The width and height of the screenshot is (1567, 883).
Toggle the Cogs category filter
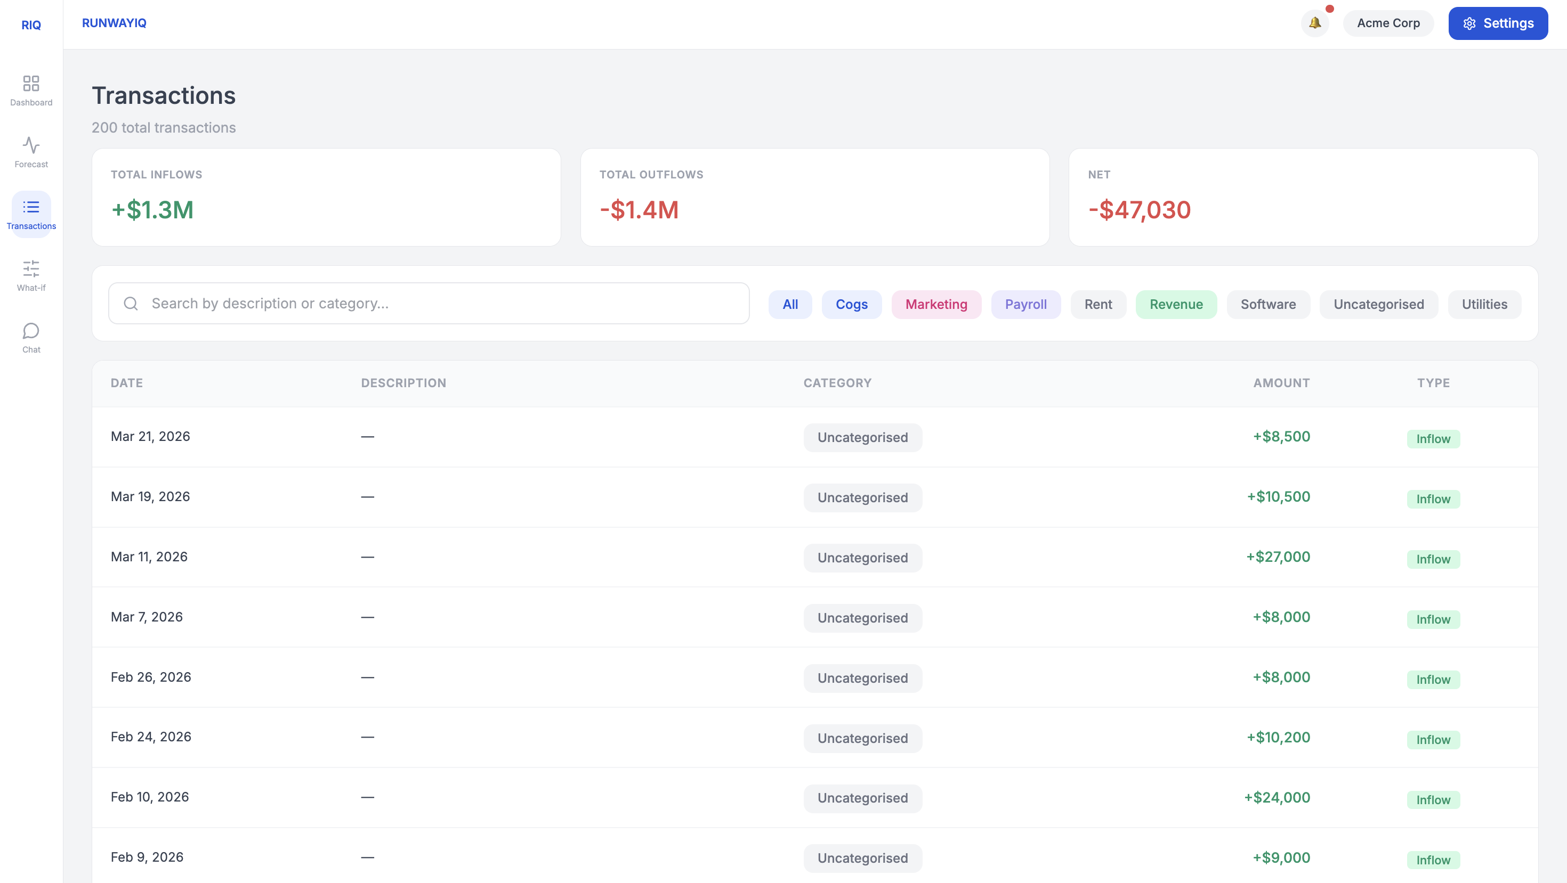click(851, 305)
